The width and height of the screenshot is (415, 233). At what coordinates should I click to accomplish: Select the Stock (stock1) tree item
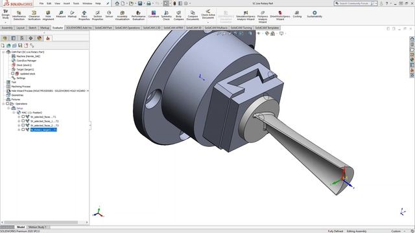[21, 65]
